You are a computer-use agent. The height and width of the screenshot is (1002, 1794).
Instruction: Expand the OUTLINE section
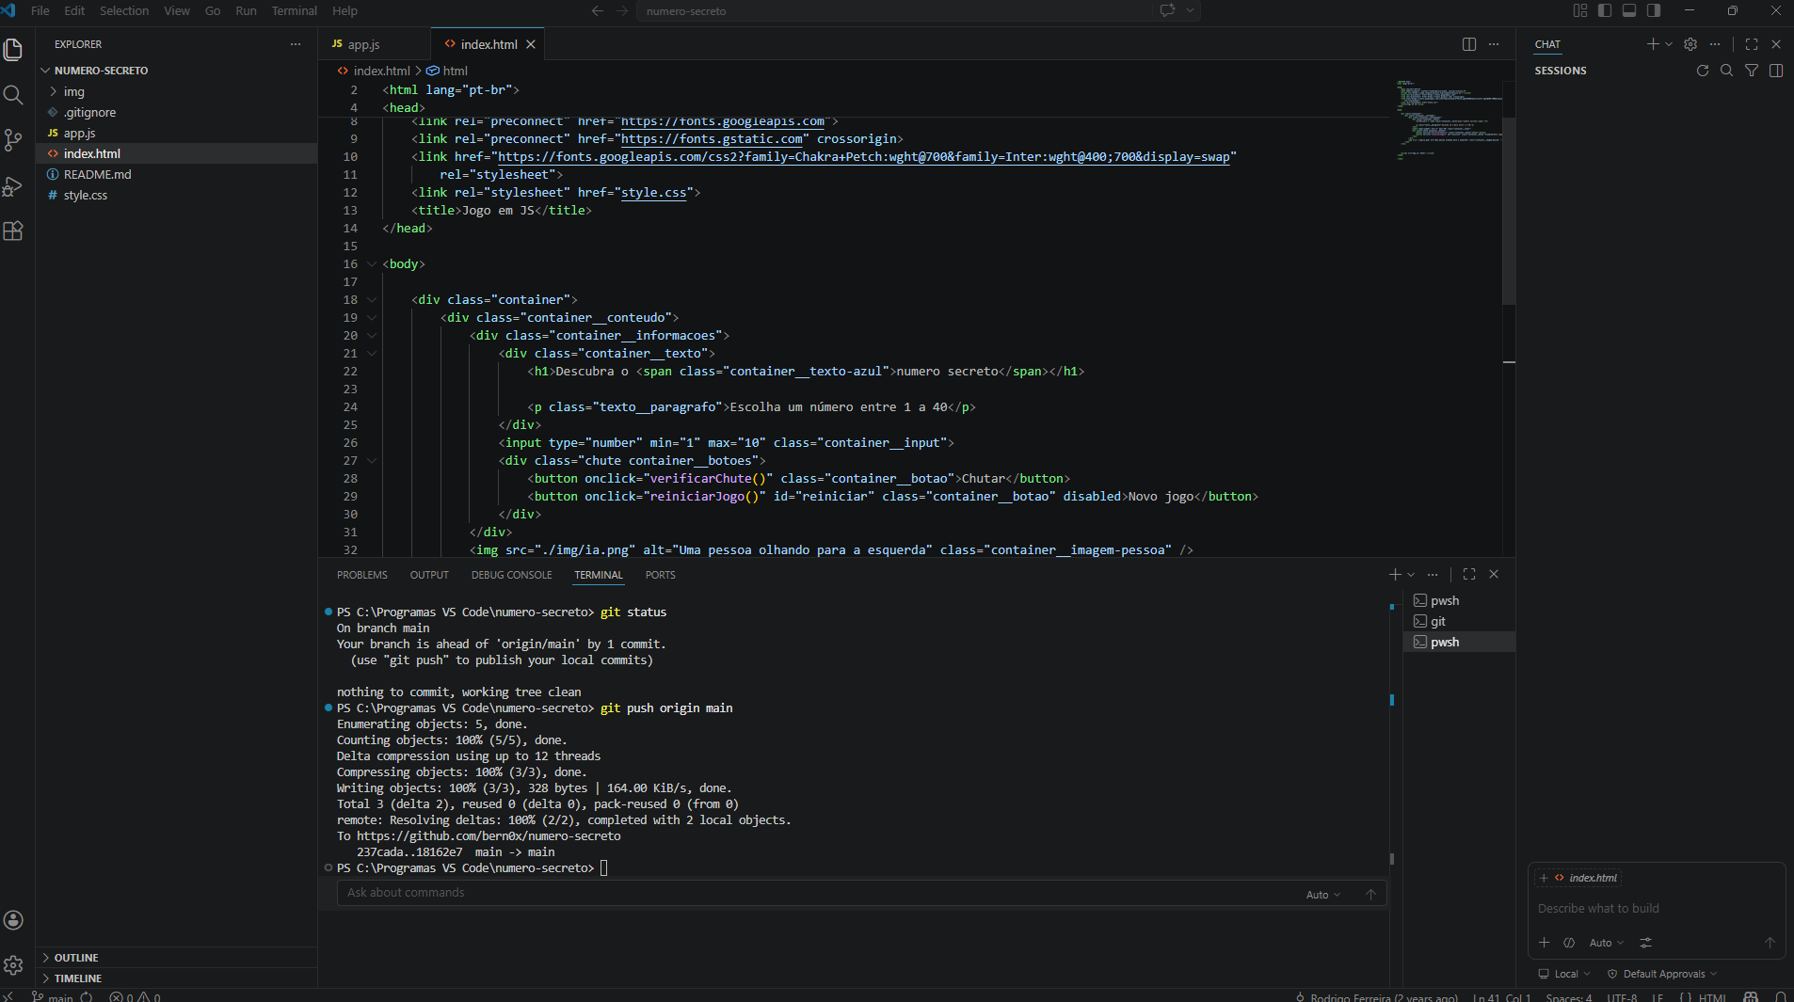76,958
